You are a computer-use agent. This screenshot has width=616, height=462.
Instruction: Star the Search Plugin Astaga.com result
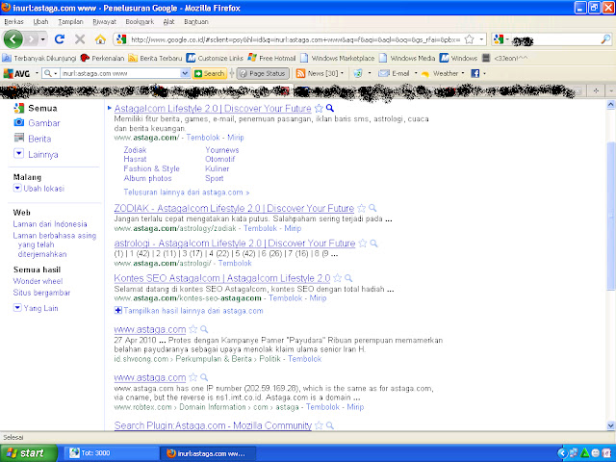[319, 425]
